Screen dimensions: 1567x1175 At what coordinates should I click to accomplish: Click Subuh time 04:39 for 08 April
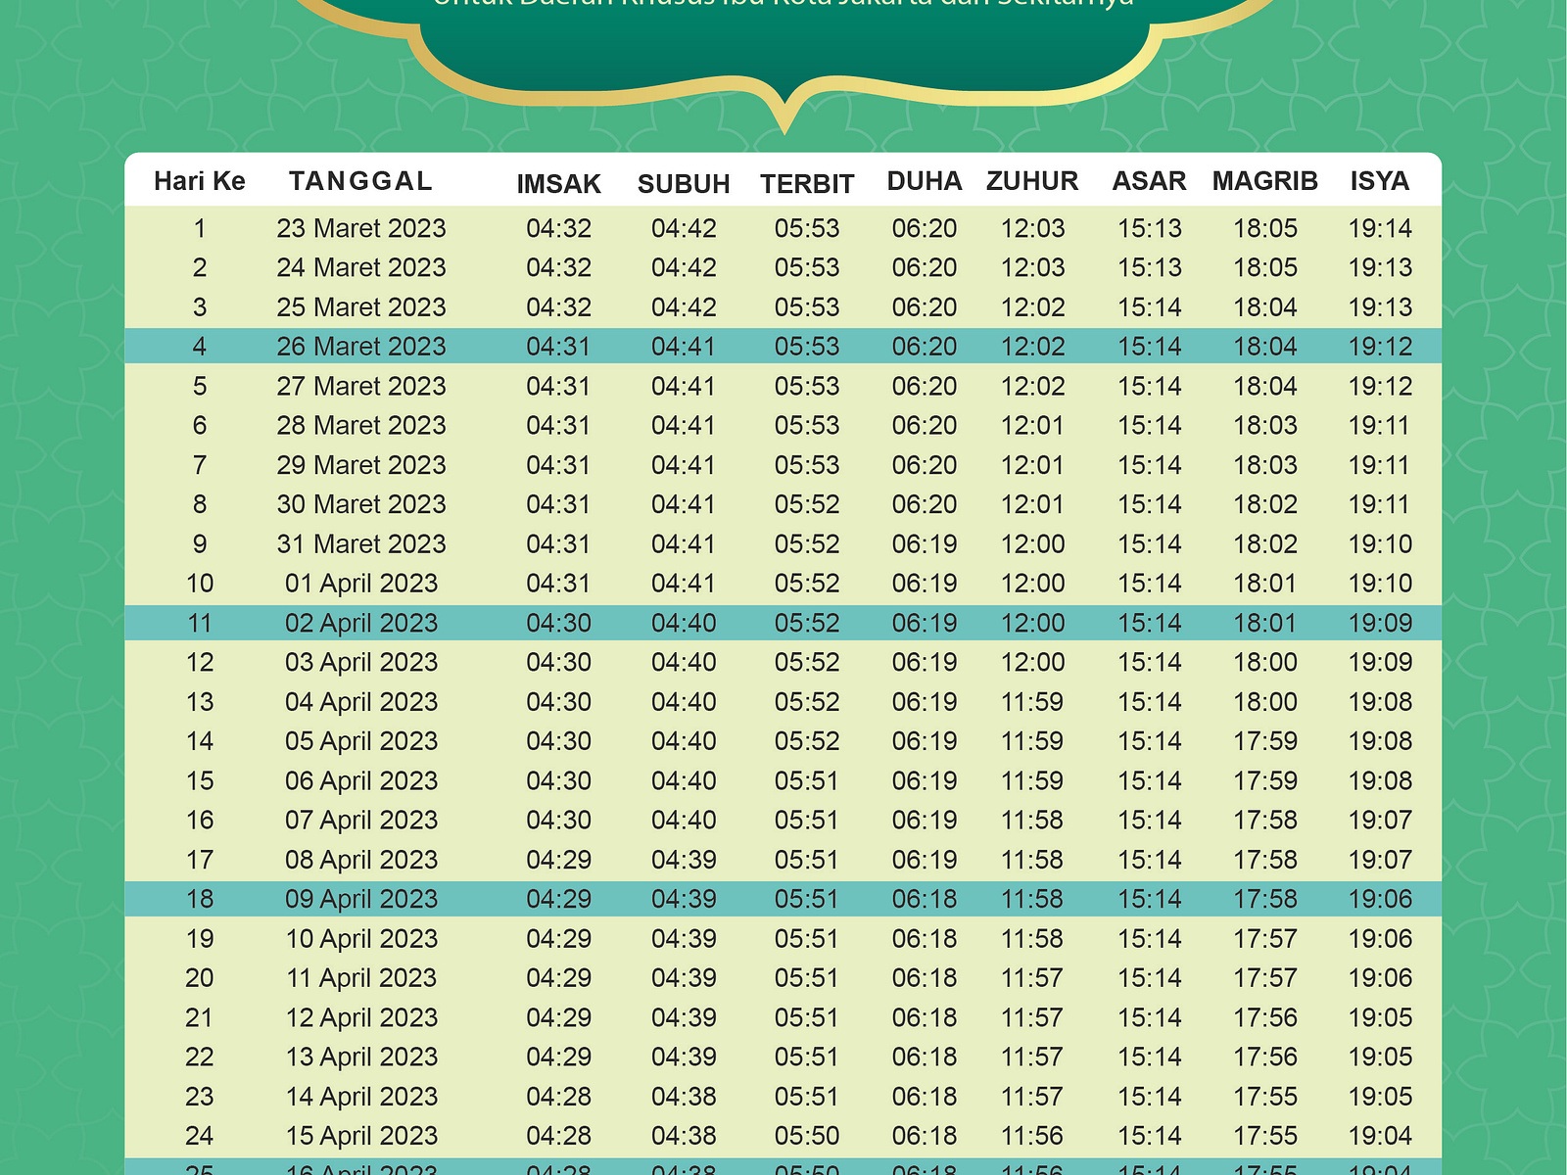(684, 860)
